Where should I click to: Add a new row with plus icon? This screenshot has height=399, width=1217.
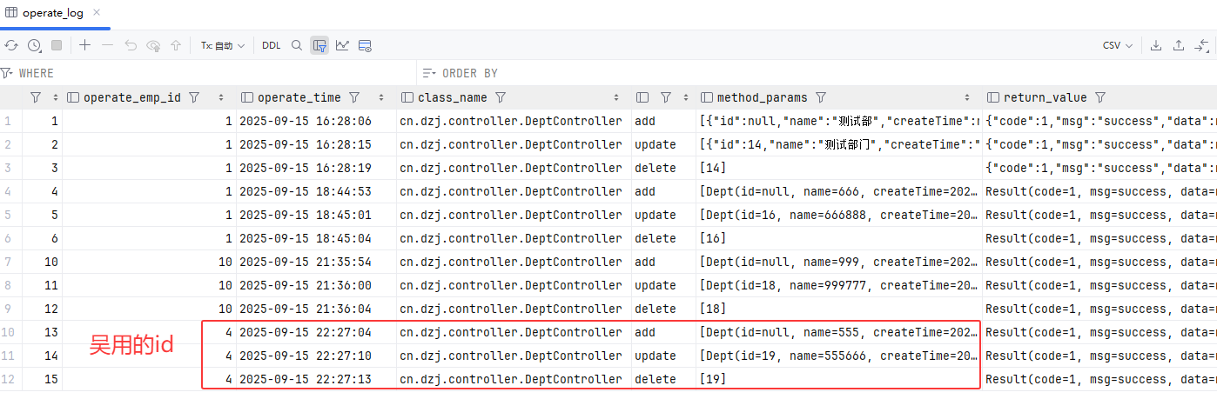pos(84,45)
